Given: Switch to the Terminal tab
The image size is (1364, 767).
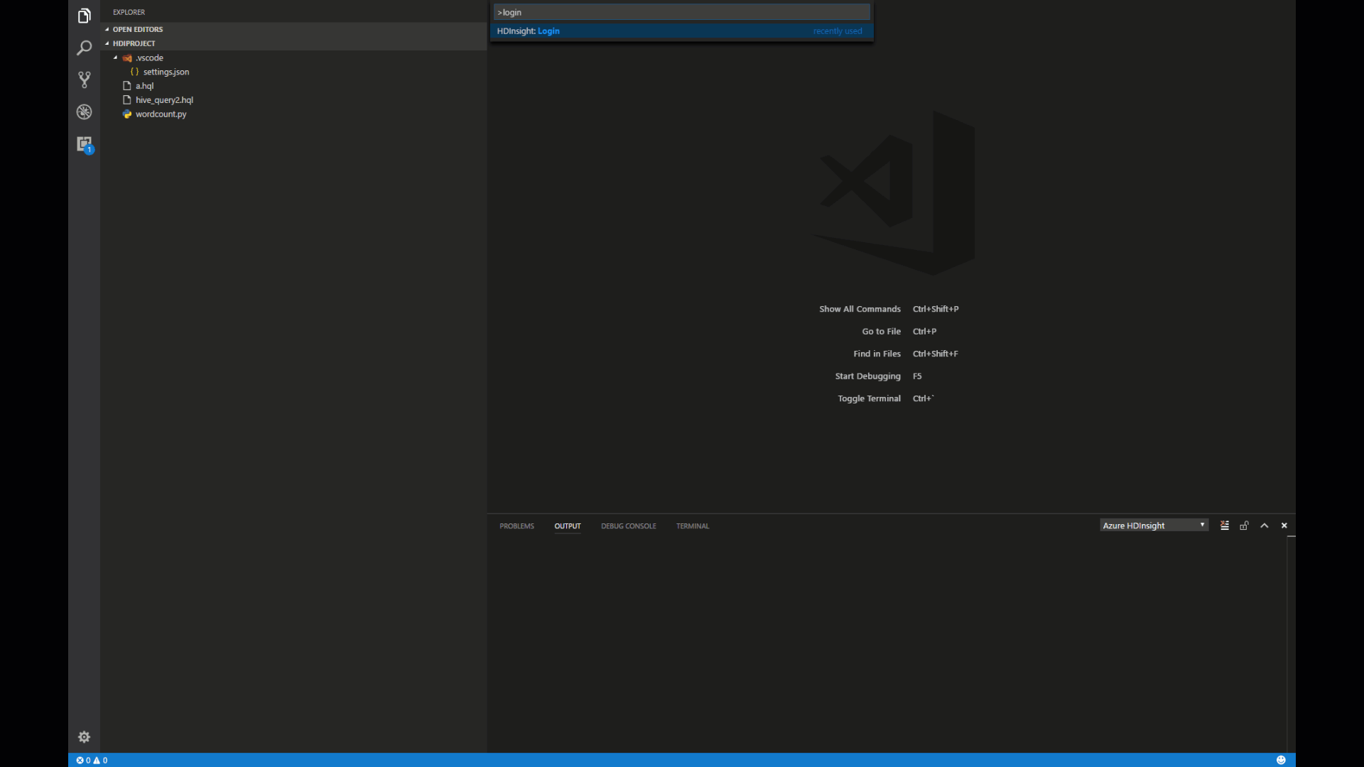Looking at the screenshot, I should [692, 526].
